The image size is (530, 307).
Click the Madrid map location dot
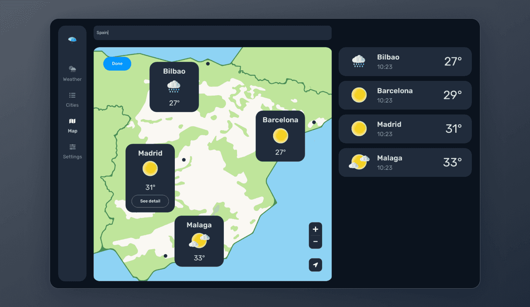[x=184, y=160]
